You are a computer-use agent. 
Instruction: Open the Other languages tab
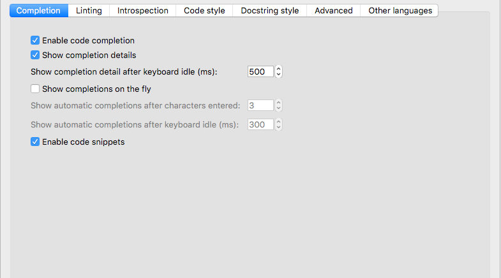click(x=400, y=11)
